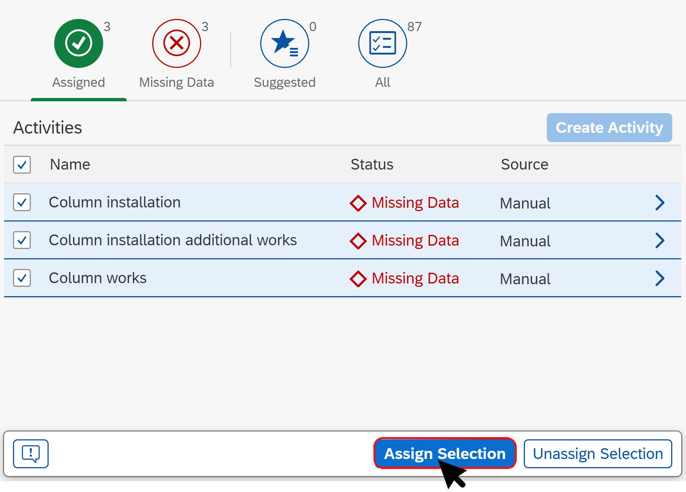Switch to the Suggested tab label
Screen dimensions: 686x492
point(285,82)
